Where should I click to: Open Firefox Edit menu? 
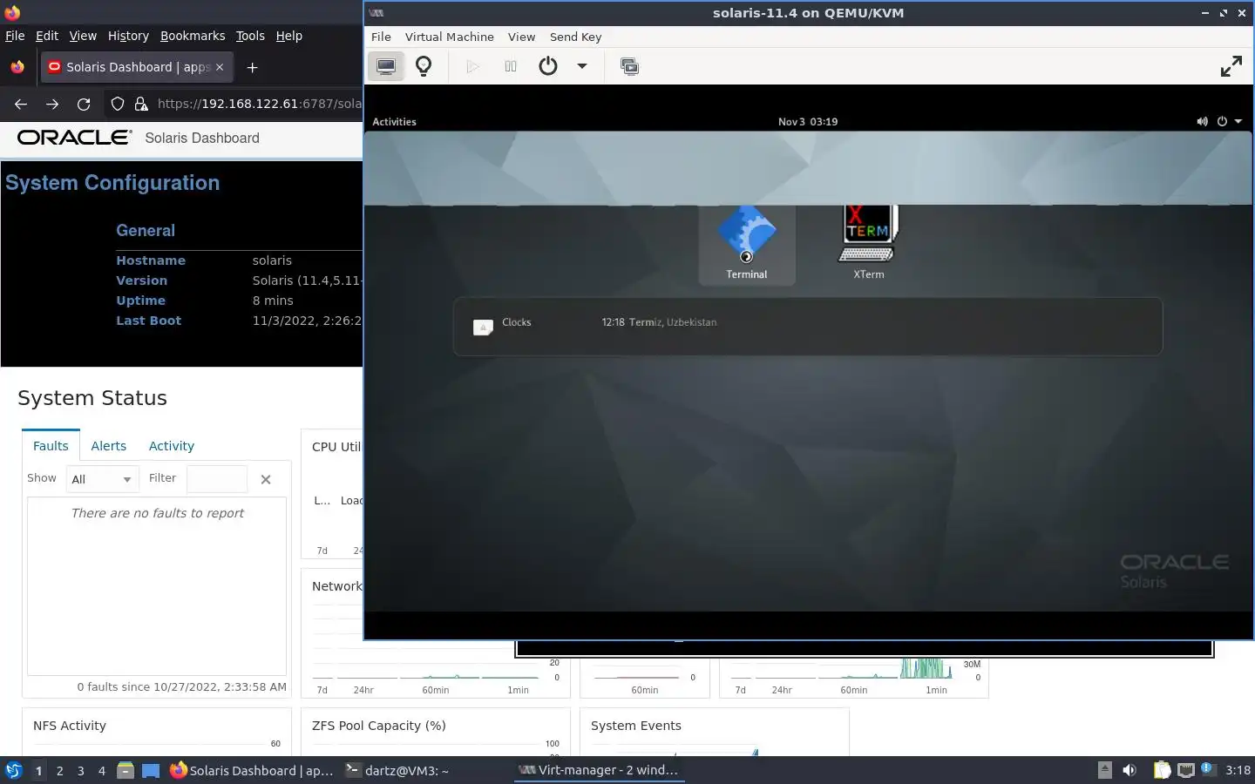(47, 36)
